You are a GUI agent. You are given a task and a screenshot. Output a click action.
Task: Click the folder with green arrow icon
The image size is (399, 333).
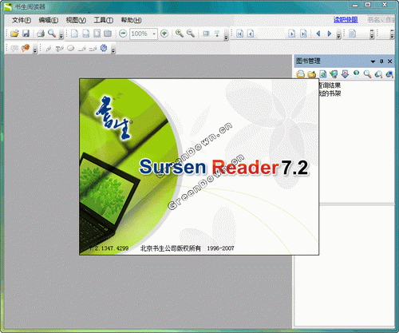pos(311,74)
